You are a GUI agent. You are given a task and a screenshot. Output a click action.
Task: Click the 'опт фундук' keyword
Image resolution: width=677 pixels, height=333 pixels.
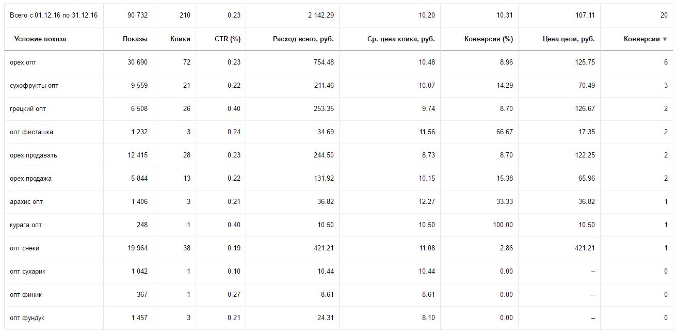coord(27,318)
